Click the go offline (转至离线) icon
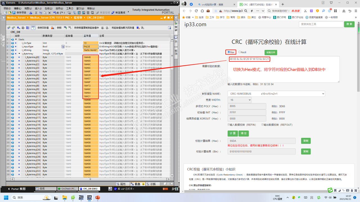Viewport: 360px width, 202px height. 113,13
